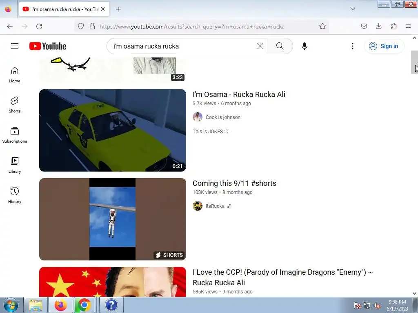The height and width of the screenshot is (313, 418).
Task: Bookmark this page with star
Action: (x=322, y=26)
